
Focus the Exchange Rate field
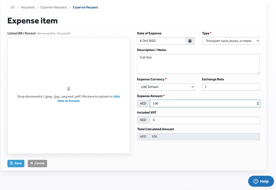(x=231, y=87)
